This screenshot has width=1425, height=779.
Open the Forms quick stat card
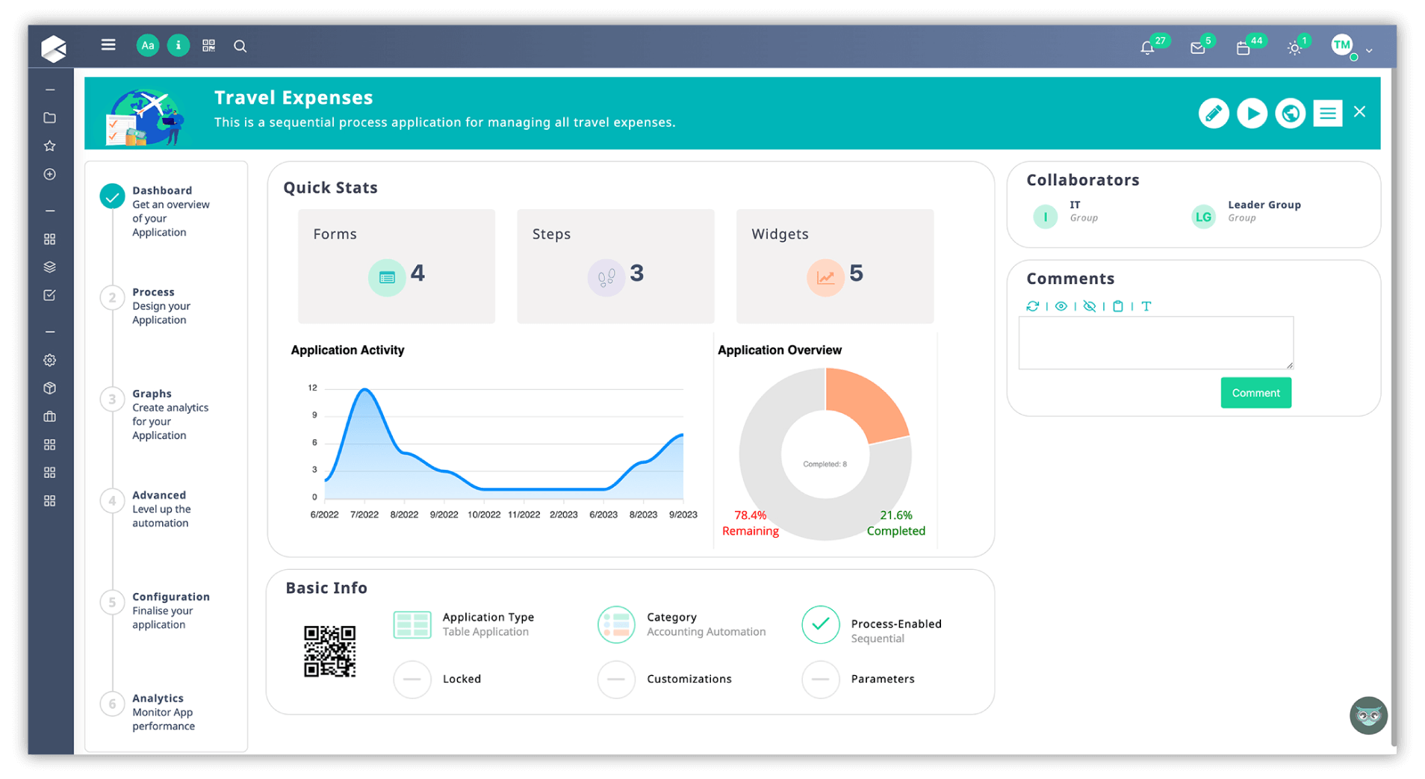(x=397, y=267)
